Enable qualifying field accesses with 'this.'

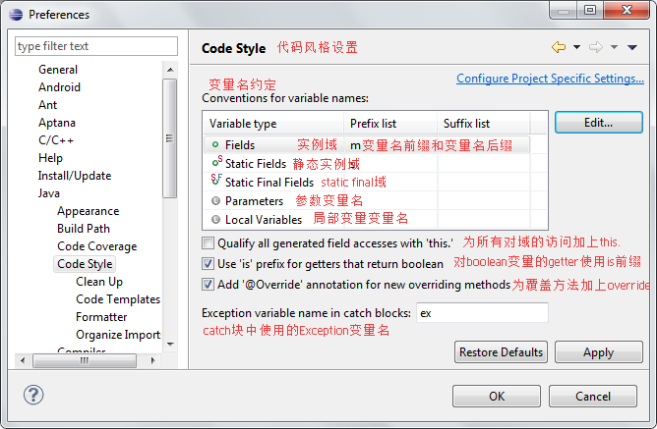[208, 243]
